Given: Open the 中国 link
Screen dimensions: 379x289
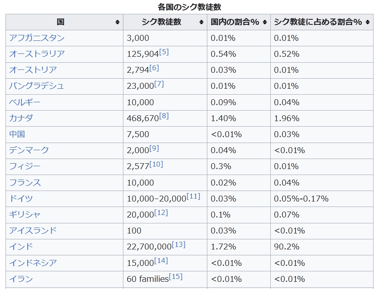Looking at the screenshot, I should click(17, 134).
